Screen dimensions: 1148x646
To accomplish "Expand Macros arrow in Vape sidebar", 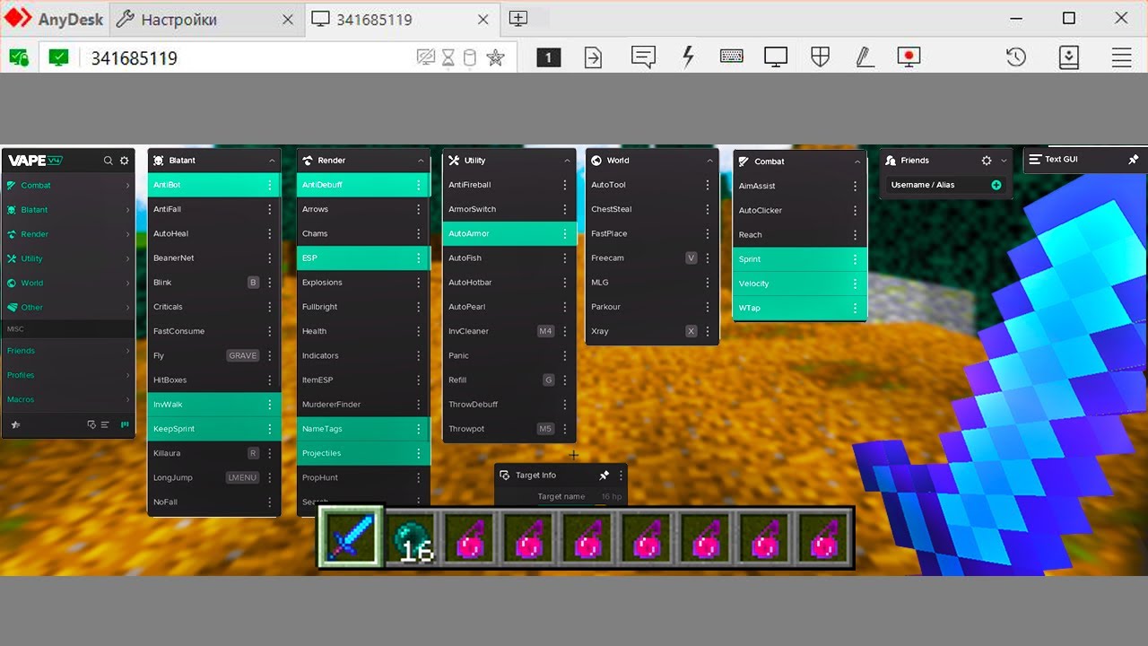I will click(x=128, y=399).
